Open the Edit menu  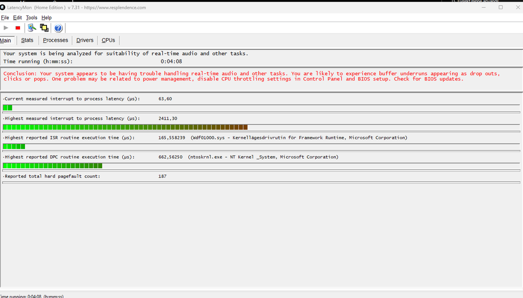point(18,18)
